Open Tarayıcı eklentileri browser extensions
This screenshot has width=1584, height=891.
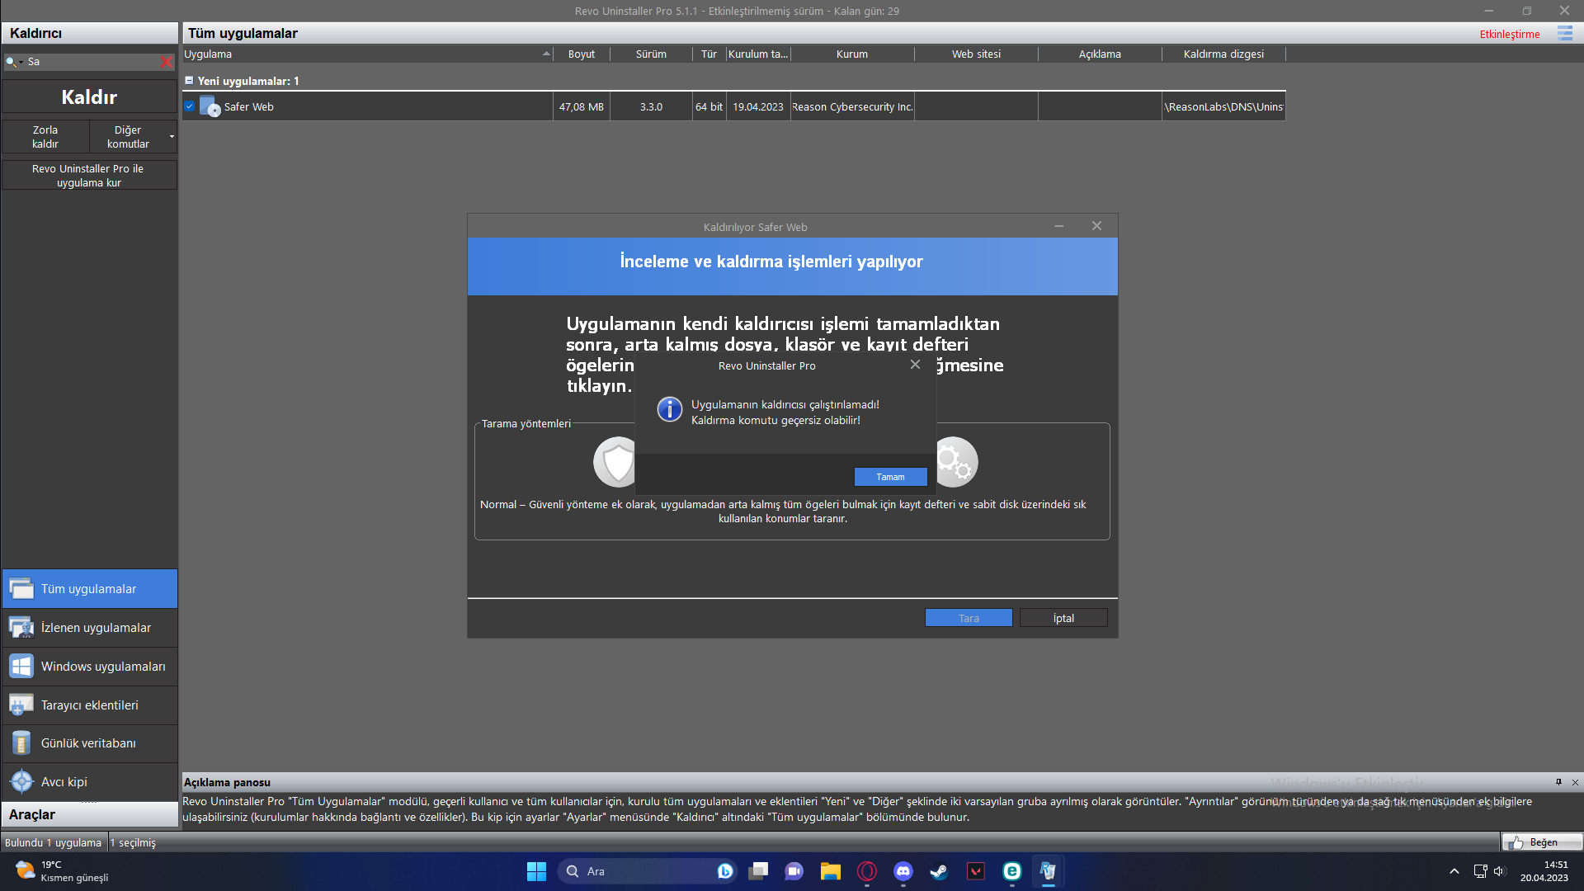(89, 705)
